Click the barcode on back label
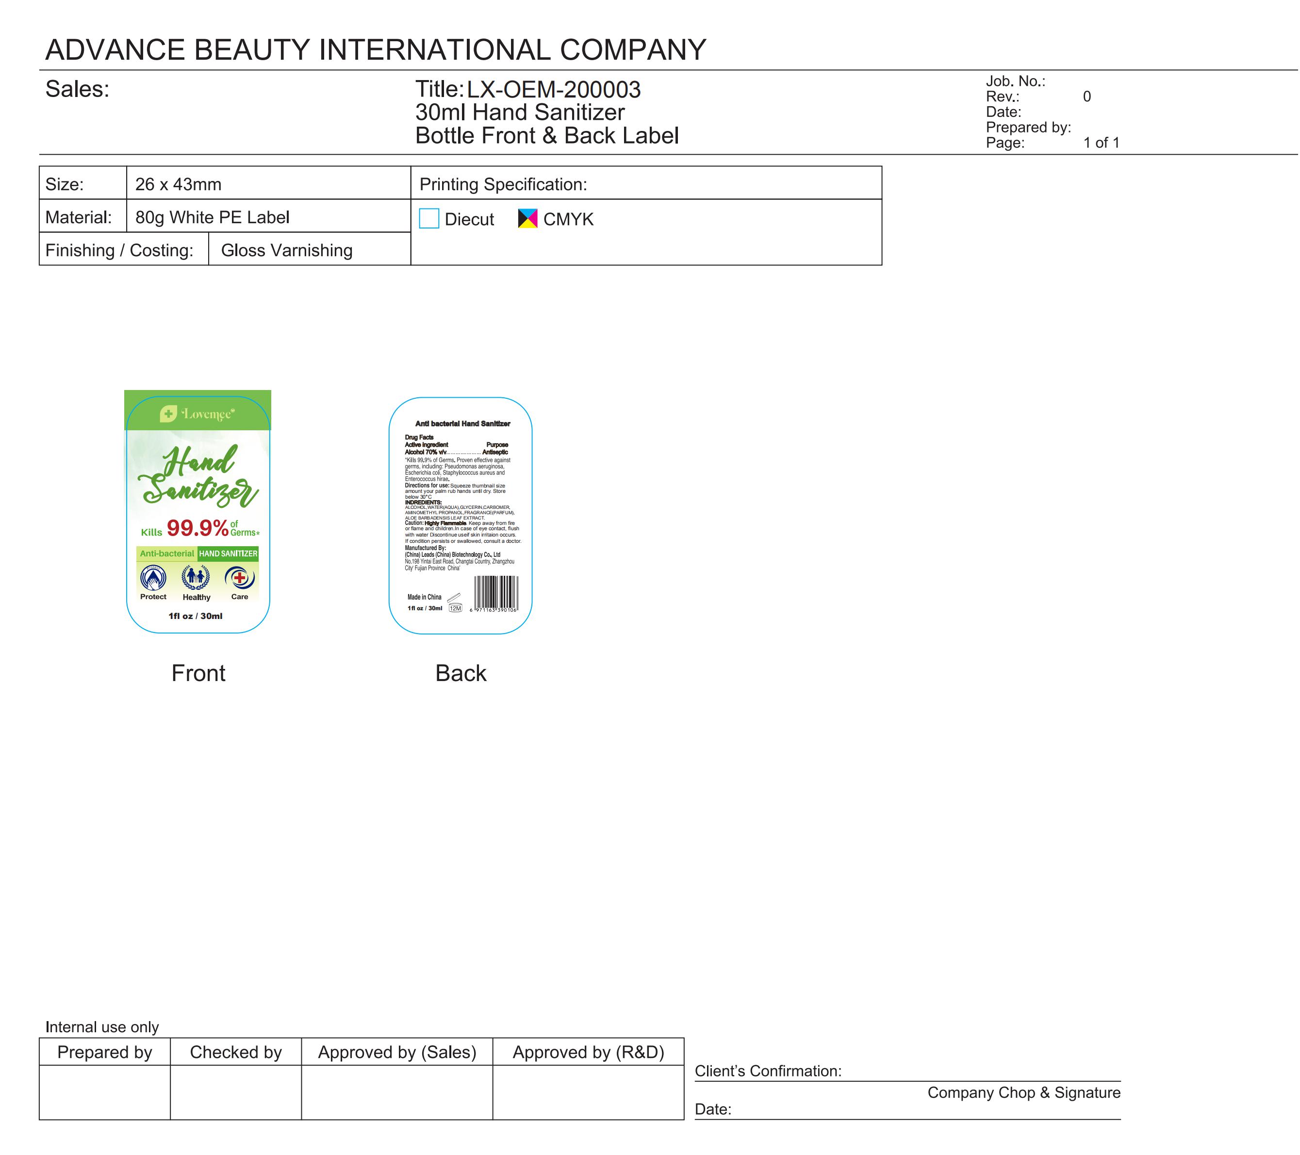The image size is (1300, 1155). pos(496,592)
